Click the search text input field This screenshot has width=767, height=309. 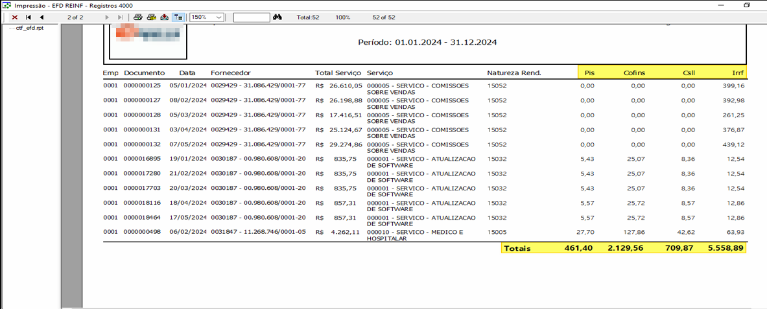pyautogui.click(x=252, y=17)
